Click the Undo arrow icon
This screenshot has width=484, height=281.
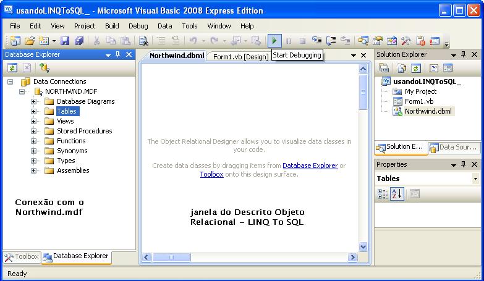click(x=193, y=41)
